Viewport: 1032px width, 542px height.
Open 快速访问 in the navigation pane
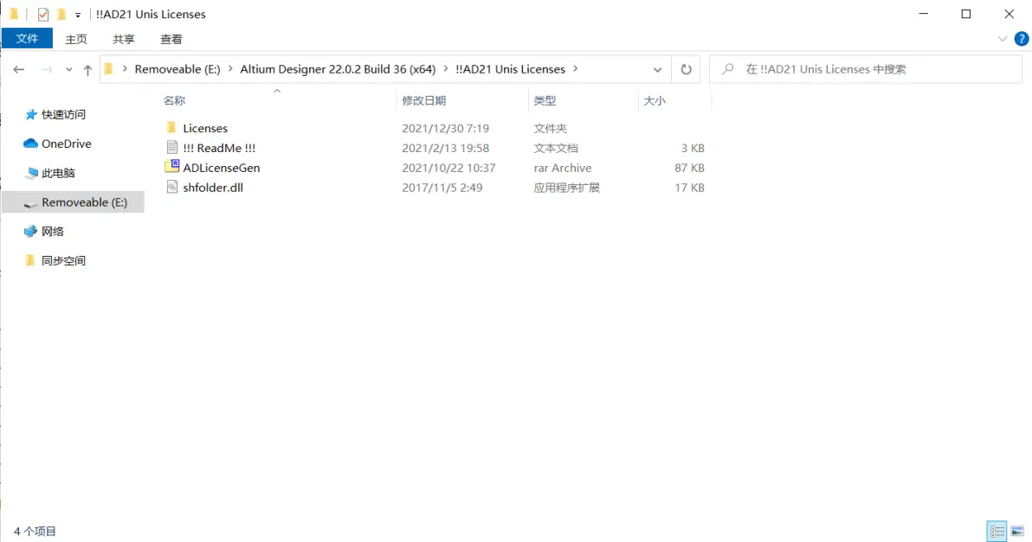coord(63,114)
